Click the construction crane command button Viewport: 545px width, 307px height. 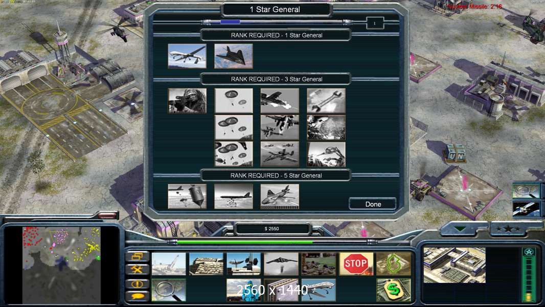[x=169, y=264]
